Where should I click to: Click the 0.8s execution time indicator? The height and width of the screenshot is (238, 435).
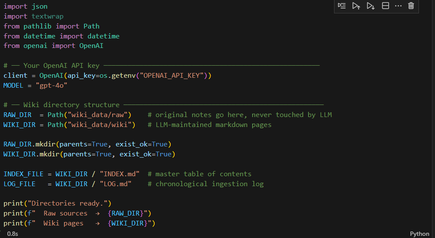pos(13,234)
